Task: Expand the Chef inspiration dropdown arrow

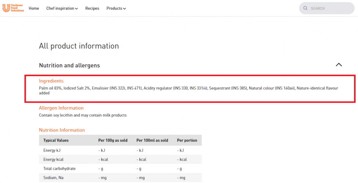Action: pyautogui.click(x=77, y=9)
